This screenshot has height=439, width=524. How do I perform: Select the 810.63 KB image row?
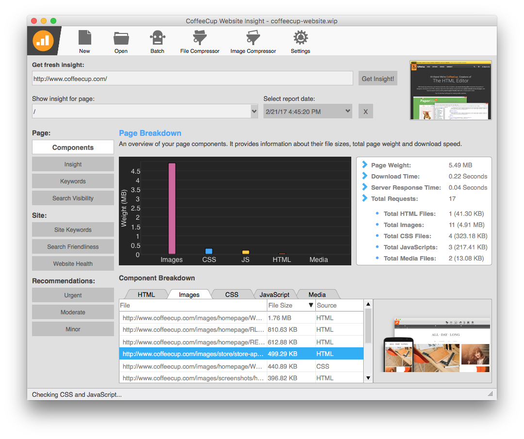pos(241,330)
